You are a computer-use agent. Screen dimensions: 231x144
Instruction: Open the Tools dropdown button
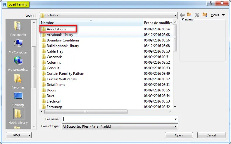pyautogui.click(x=18, y=135)
